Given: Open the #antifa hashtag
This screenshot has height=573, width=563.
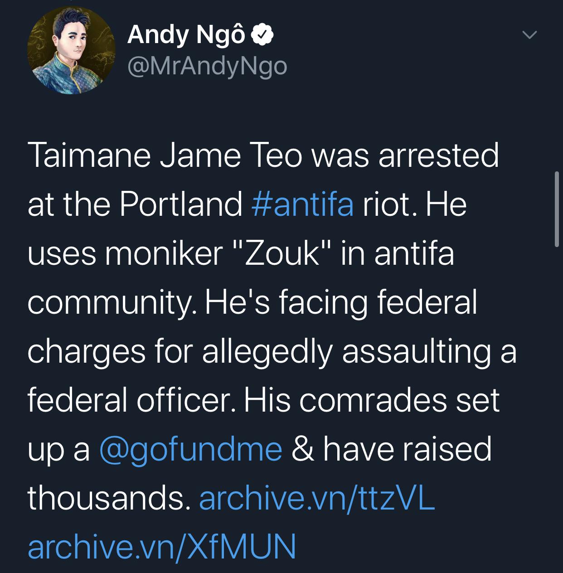Looking at the screenshot, I should [x=302, y=204].
